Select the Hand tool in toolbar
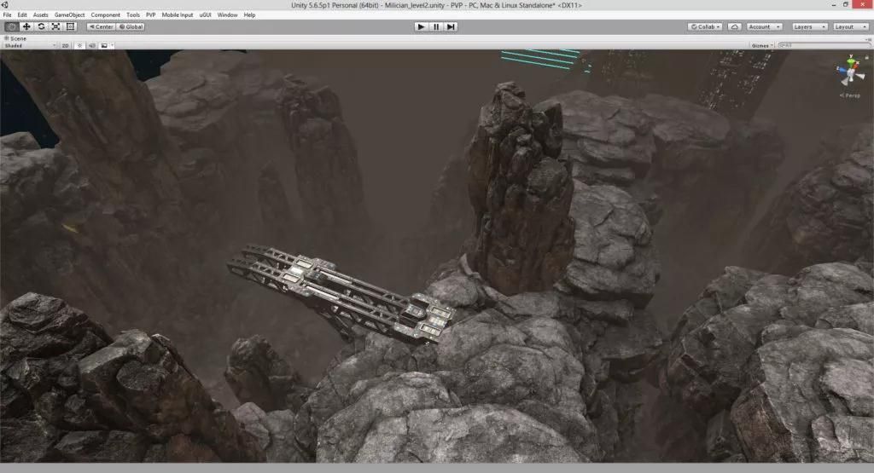Screen dimensions: 874x473 [11, 26]
